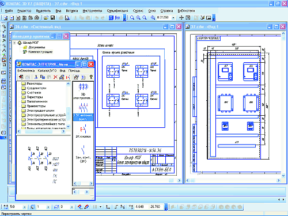The image size is (288, 216).
Task: Select the Резисторы folder
Action: pyautogui.click(x=35, y=84)
